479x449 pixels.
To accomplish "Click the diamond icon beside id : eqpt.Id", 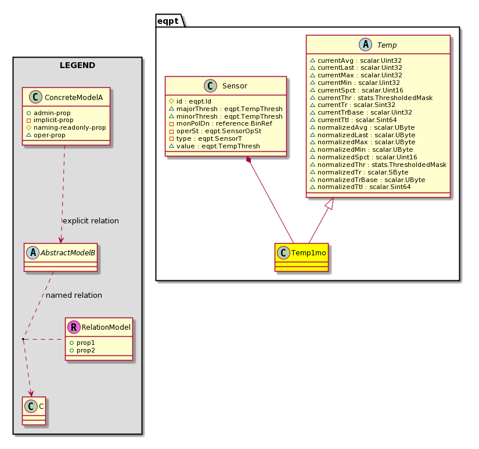I will pyautogui.click(x=171, y=101).
